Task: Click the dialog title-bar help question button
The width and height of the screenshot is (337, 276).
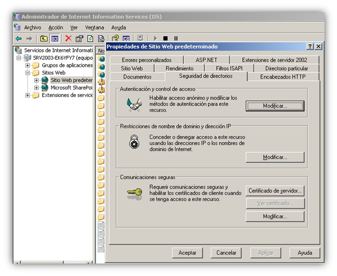Action: click(310, 46)
